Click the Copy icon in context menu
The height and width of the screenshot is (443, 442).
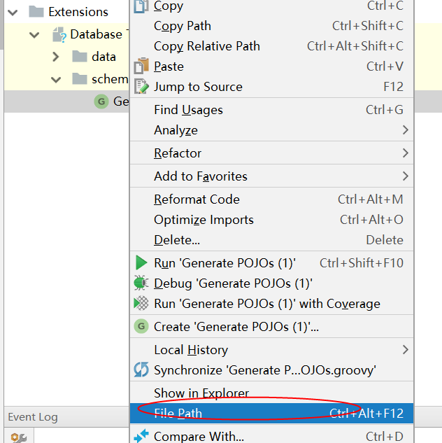coord(141,6)
